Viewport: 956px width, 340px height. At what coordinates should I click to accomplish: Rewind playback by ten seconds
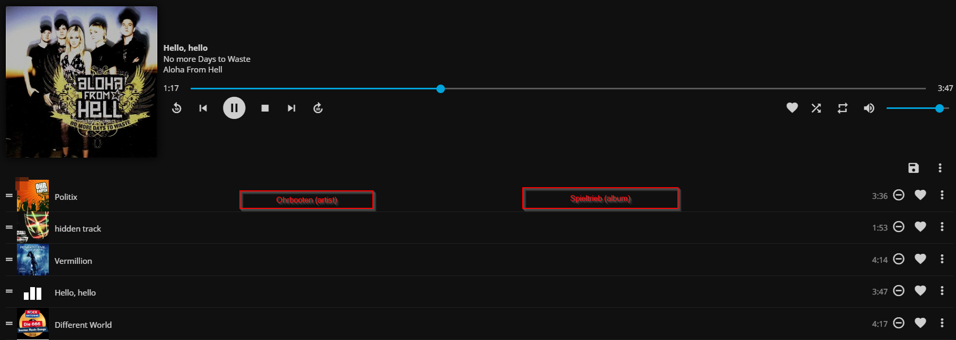click(177, 108)
